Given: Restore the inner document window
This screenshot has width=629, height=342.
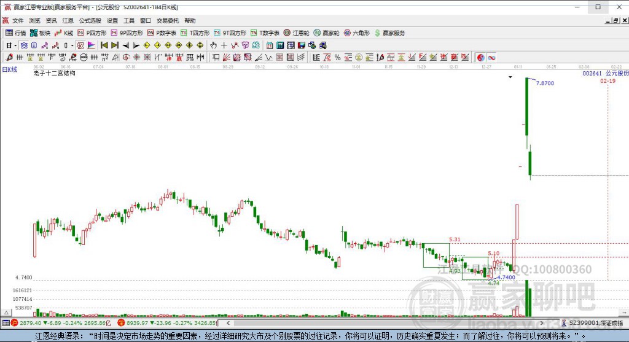Looking at the screenshot, I should tap(615, 20).
